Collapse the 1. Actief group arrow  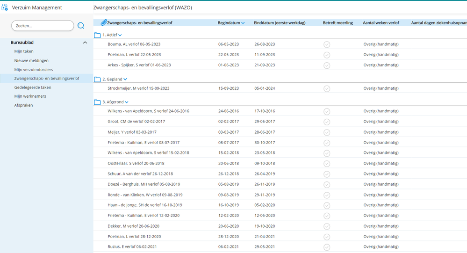120,35
